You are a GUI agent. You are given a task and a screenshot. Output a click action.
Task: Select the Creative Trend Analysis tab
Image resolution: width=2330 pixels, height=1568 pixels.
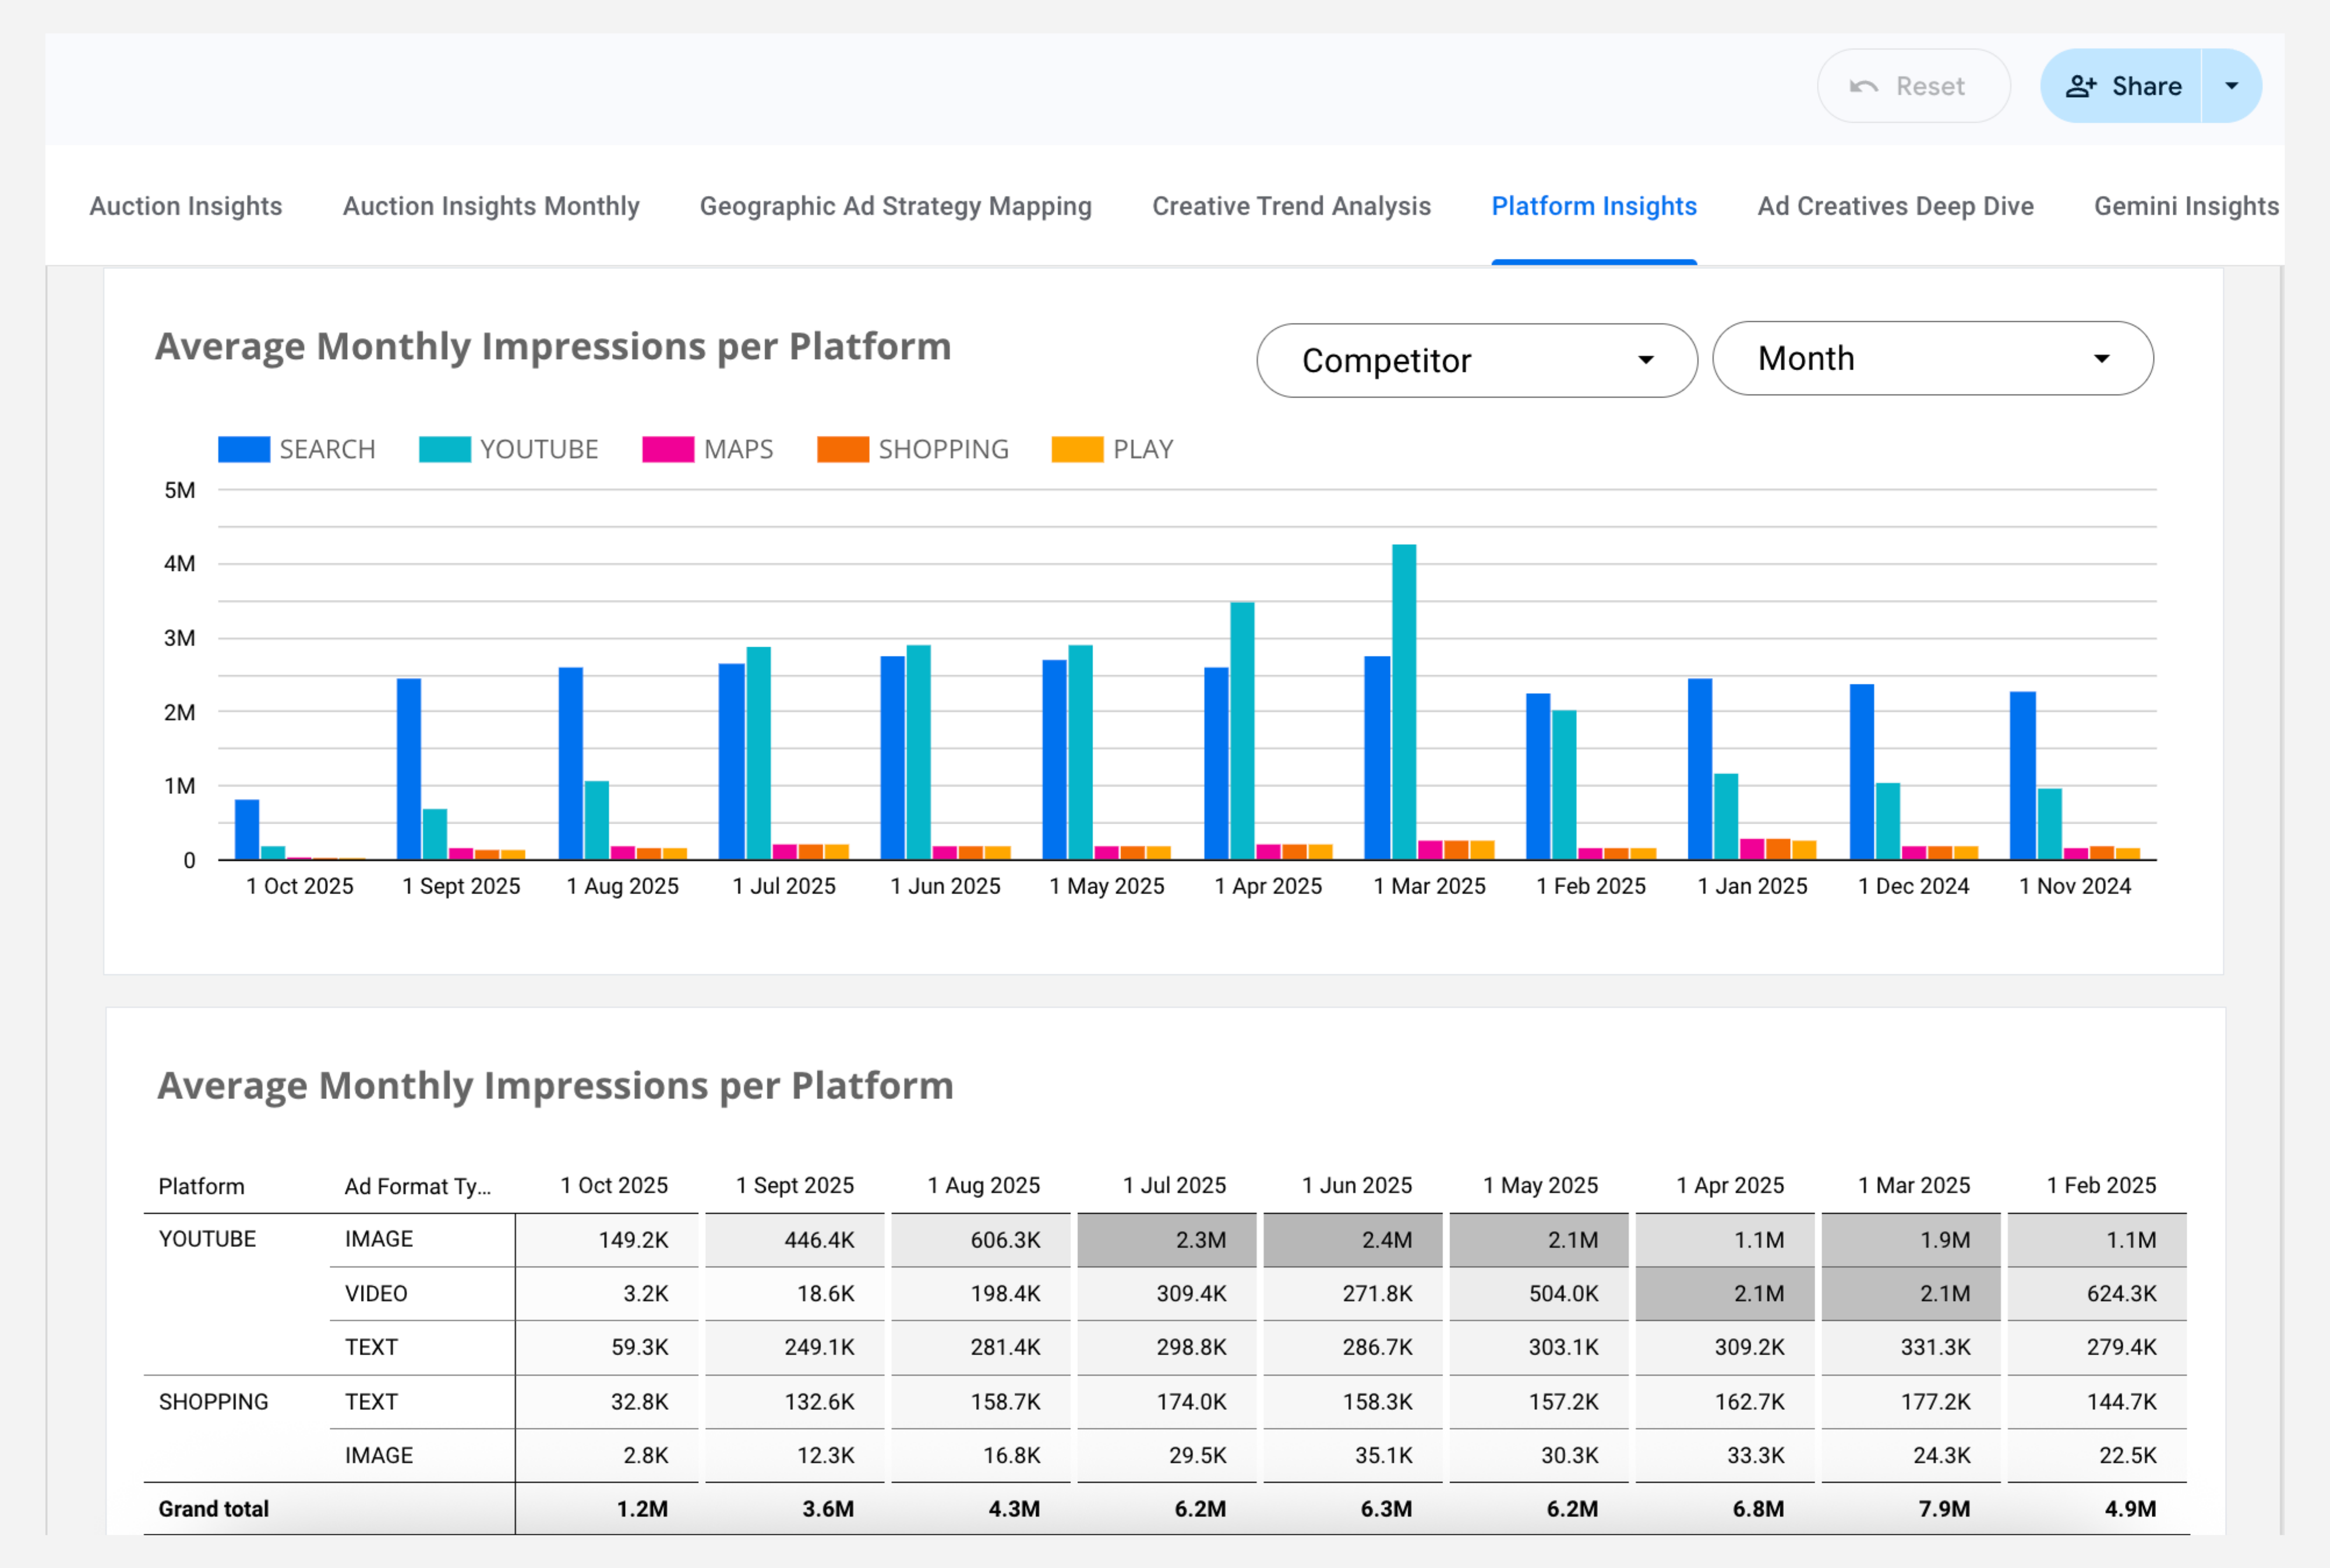[x=1291, y=206]
